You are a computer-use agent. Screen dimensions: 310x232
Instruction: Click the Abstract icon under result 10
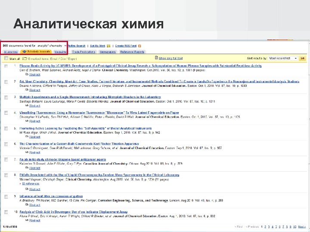(27, 220)
